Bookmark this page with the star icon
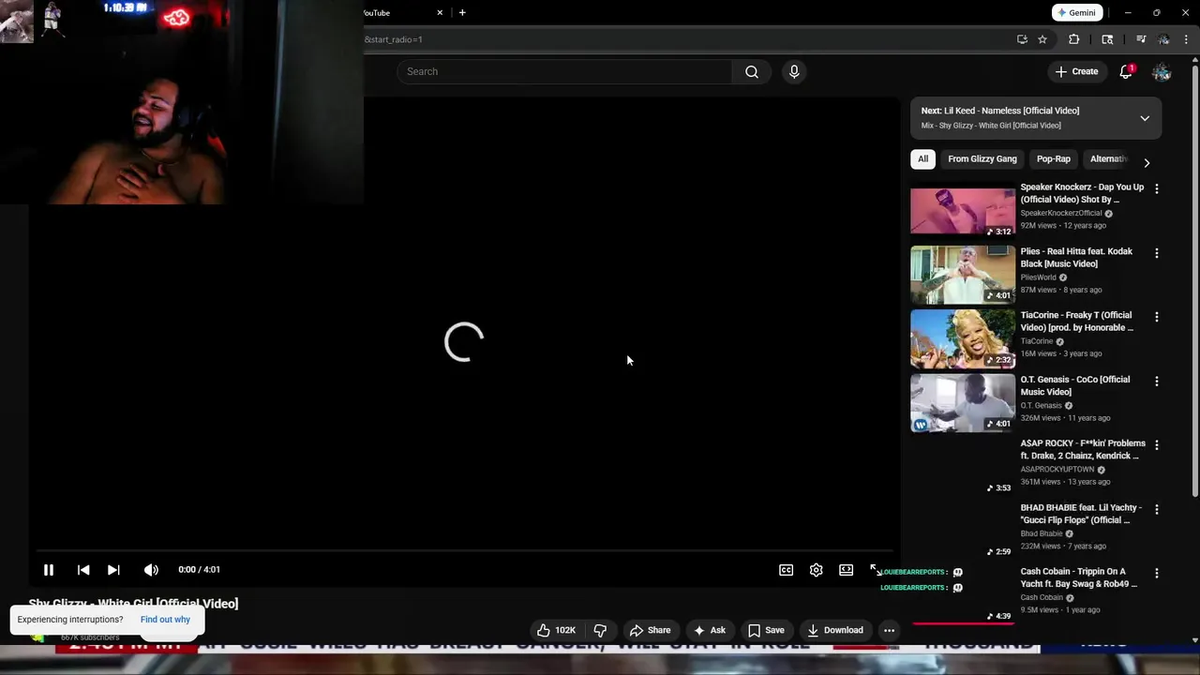 [1042, 39]
